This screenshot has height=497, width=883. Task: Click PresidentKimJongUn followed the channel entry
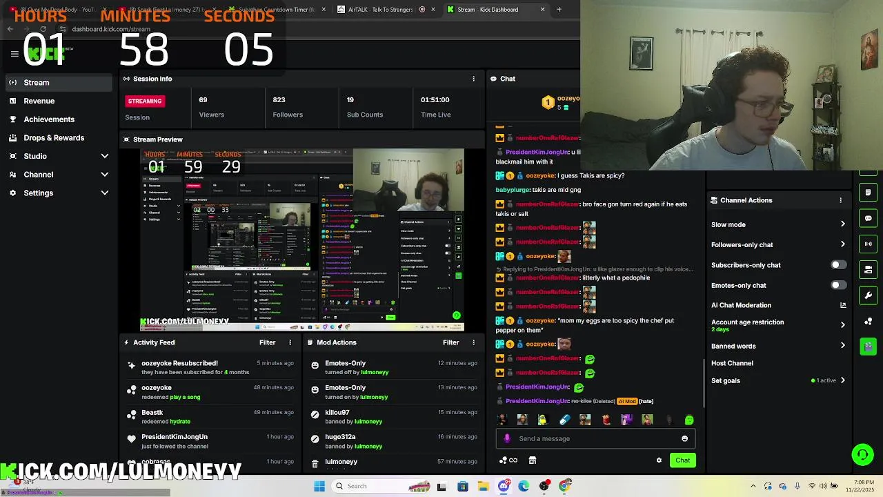click(x=210, y=441)
